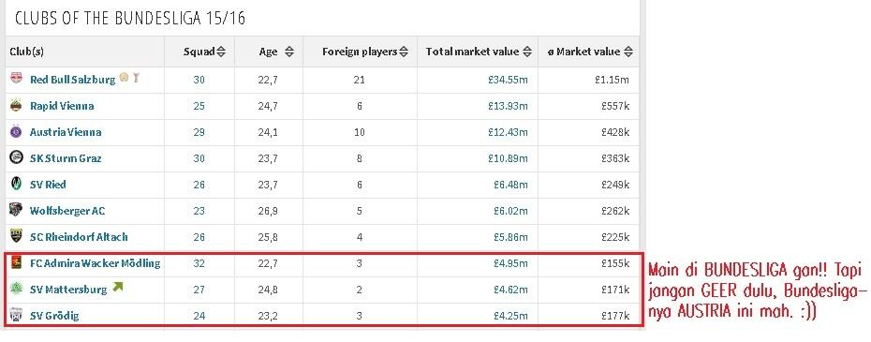Sort by Foreign players column arrows
871x342 pixels.
404,52
